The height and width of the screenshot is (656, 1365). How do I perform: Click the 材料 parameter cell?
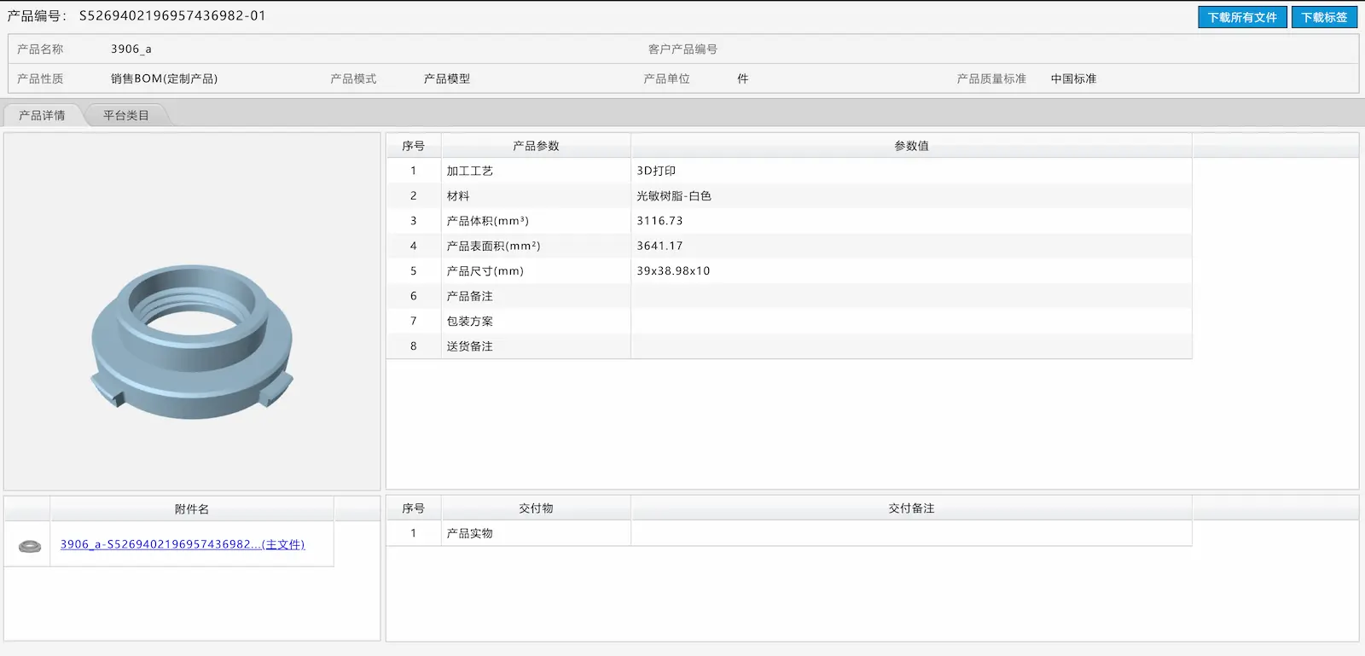tap(536, 196)
